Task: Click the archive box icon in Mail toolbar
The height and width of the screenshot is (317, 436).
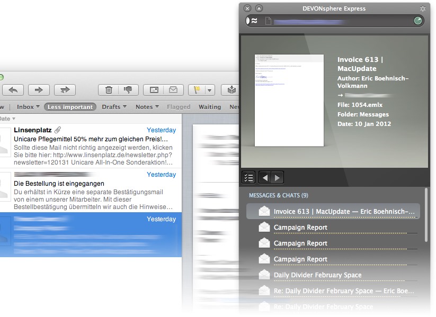Action: (x=231, y=90)
